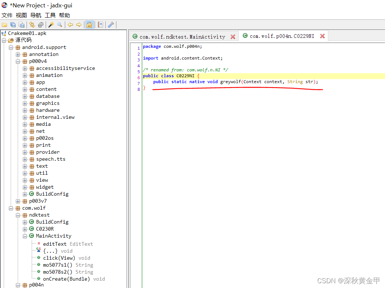This screenshot has height=288, width=385.
Task: Expand the p003v7 package
Action: click(18, 201)
